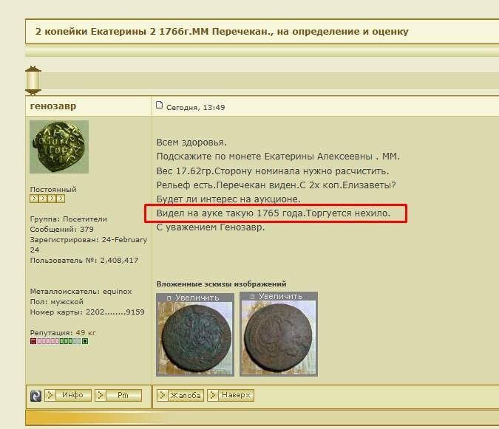Click the scroll icon above the post

click(x=33, y=80)
